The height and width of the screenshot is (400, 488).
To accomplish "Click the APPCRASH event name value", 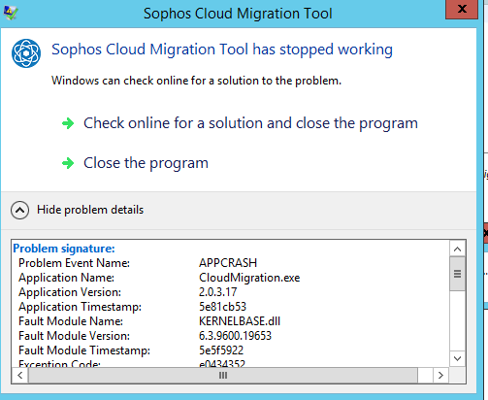I will (x=228, y=263).
